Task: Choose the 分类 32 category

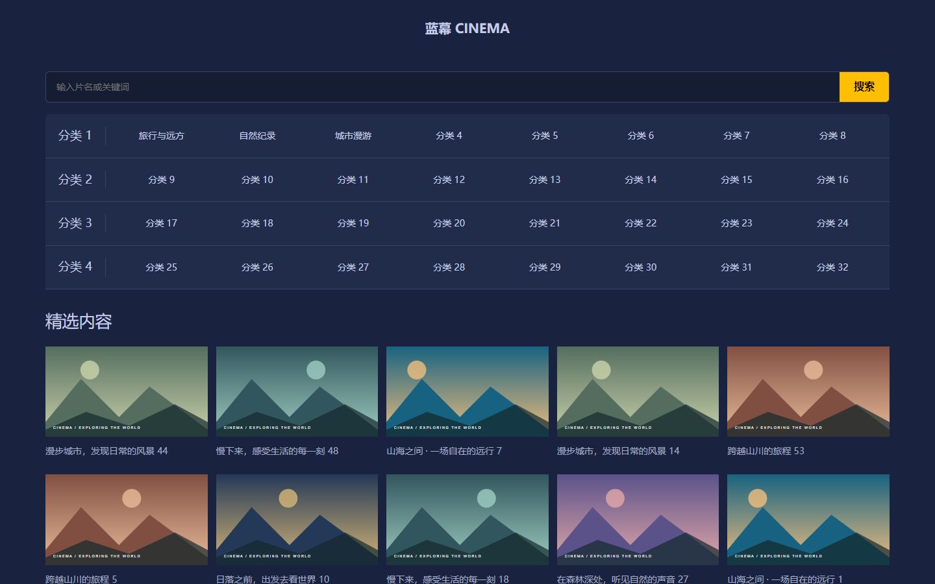Action: (x=832, y=267)
